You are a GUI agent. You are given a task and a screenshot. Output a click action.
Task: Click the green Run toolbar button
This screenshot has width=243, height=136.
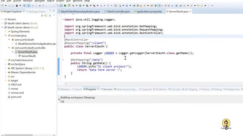(x=80, y=6)
